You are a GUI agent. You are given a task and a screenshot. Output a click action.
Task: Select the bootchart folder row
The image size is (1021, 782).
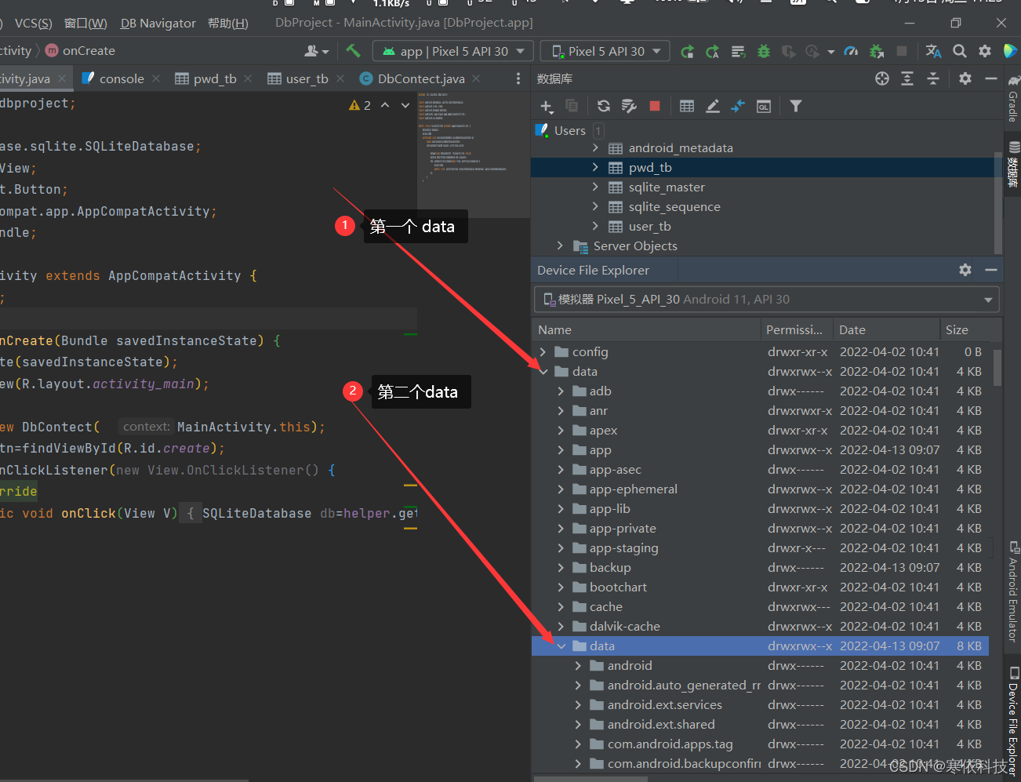pyautogui.click(x=760, y=587)
